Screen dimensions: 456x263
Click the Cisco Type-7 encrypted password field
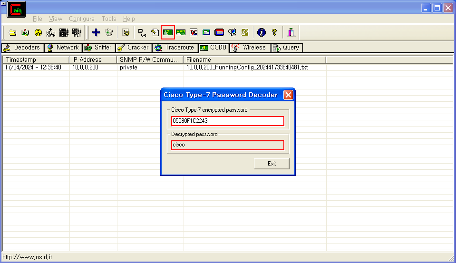tap(228, 121)
